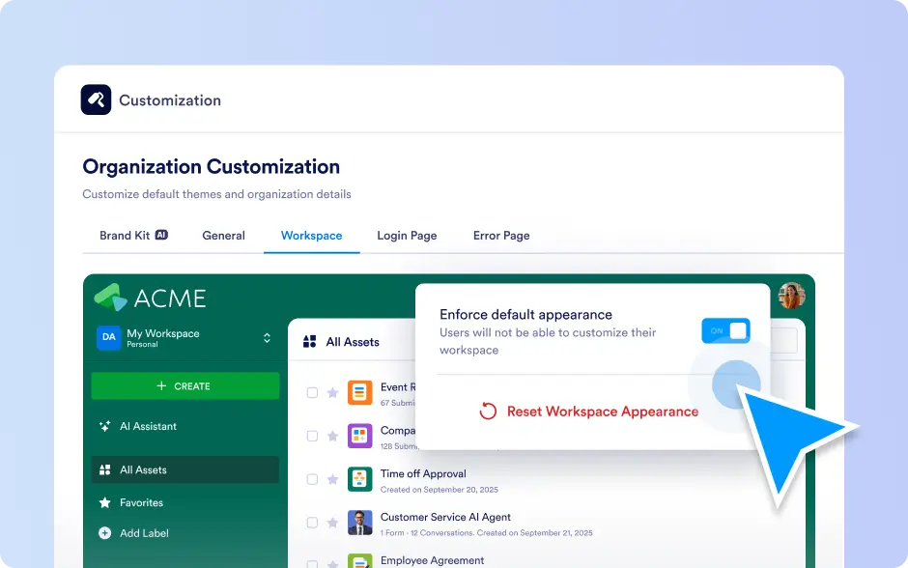The height and width of the screenshot is (568, 908).
Task: Star the Time off Approval item
Action: point(332,479)
